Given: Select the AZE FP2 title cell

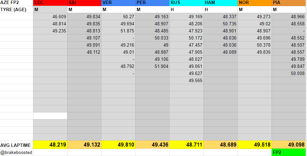Looking at the screenshot, I should [17, 3].
